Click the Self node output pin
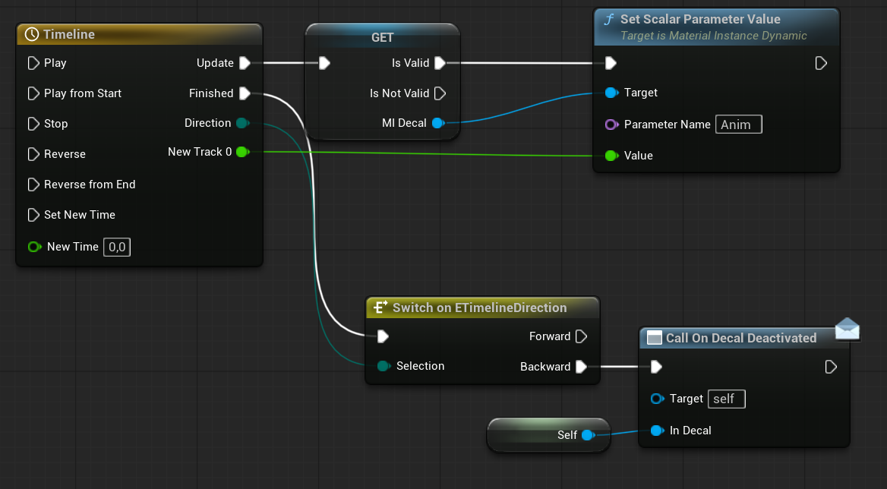The width and height of the screenshot is (887, 489). [x=586, y=435]
